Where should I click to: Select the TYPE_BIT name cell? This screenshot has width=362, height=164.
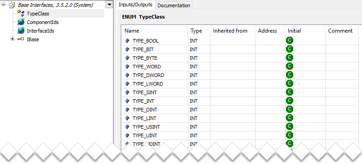(x=154, y=49)
